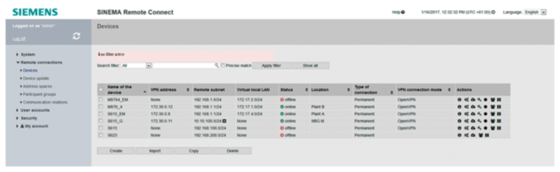Open Address spaces in the navigation tree
Image resolution: width=560 pixels, height=172 pixels.
tap(37, 86)
